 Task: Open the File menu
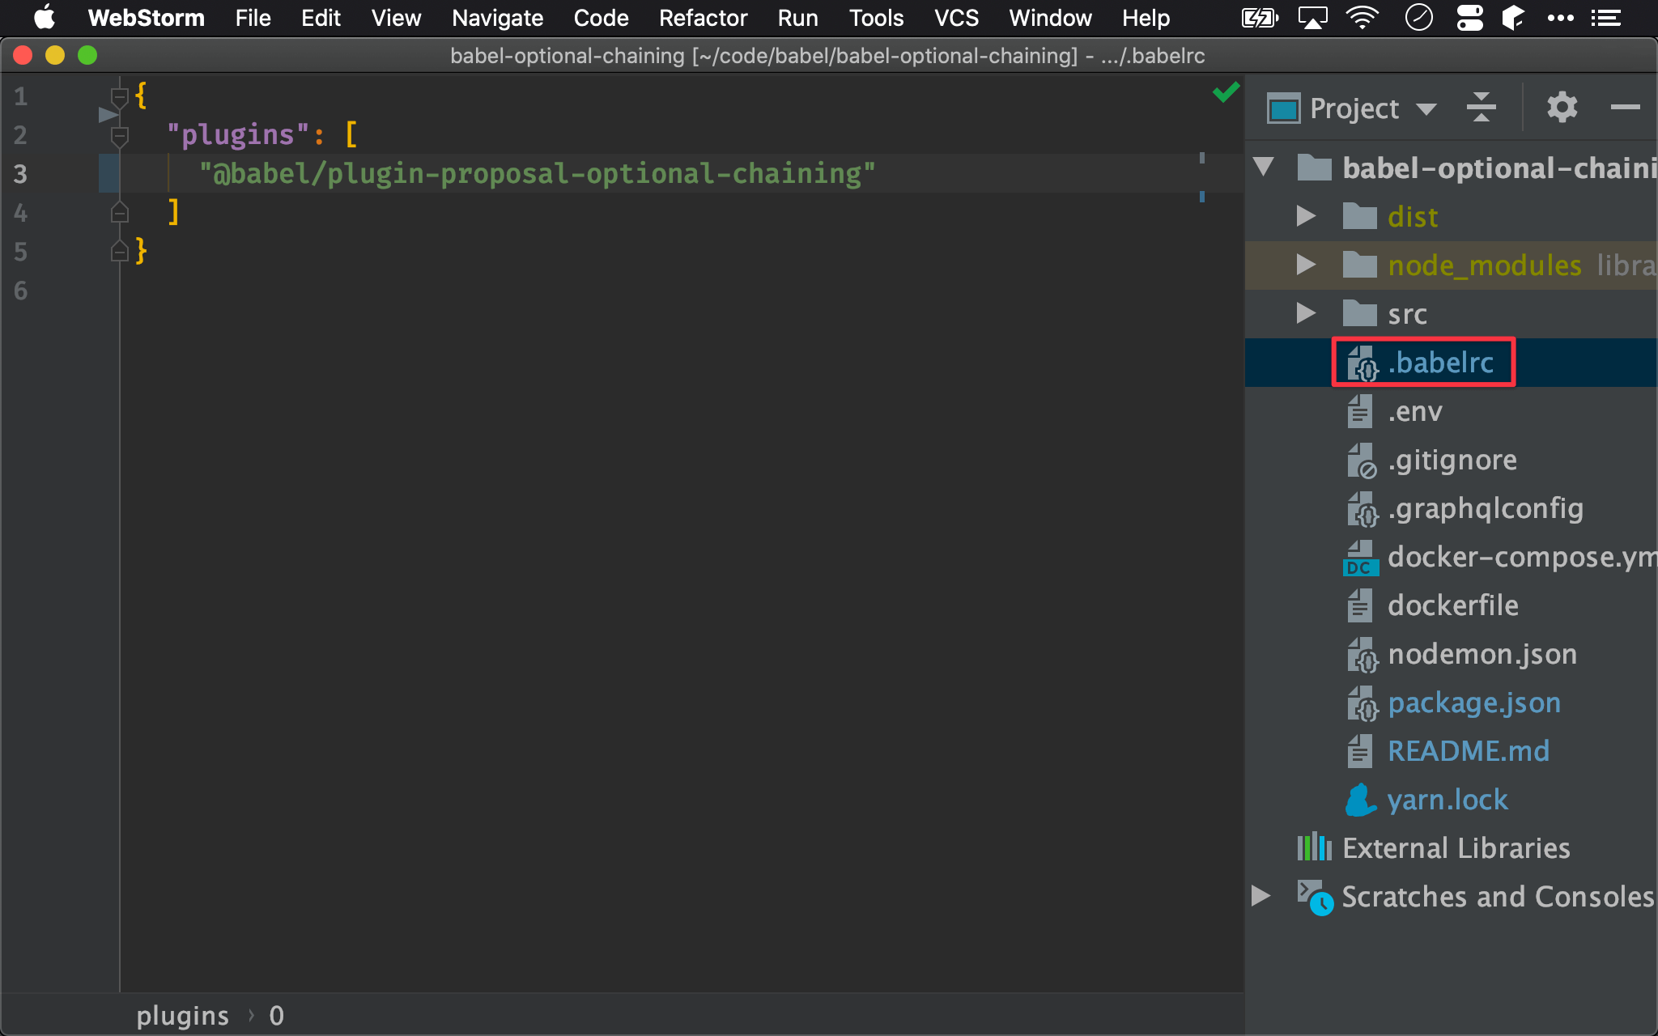click(253, 18)
